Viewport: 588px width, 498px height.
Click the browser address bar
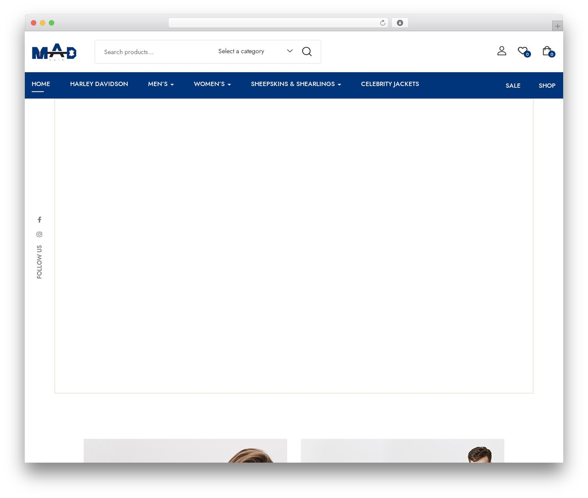[x=278, y=23]
